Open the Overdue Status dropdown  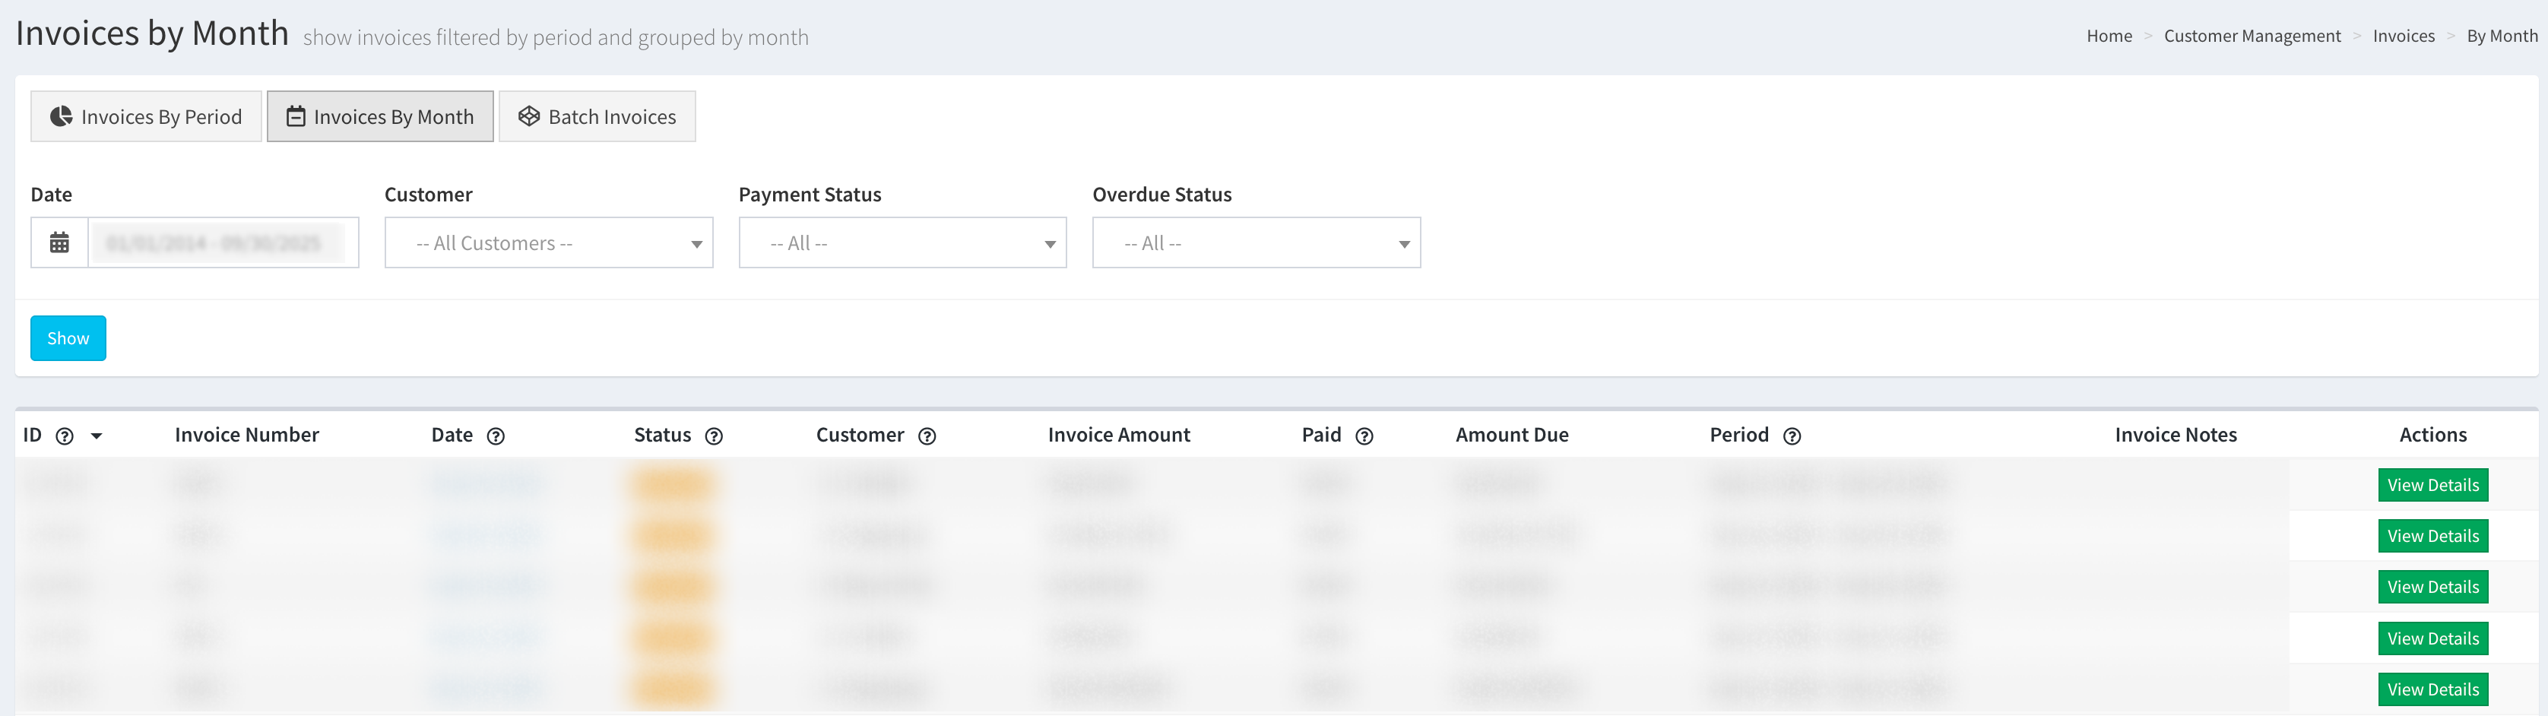tap(1255, 242)
